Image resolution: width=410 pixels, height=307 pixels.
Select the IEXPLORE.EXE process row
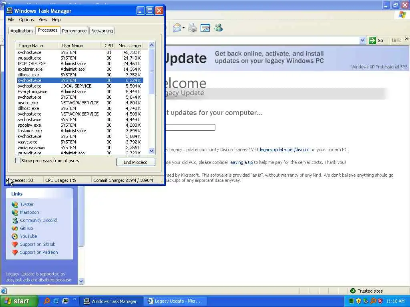[80, 64]
